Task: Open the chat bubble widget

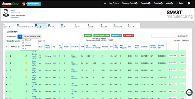Action: pos(189,92)
